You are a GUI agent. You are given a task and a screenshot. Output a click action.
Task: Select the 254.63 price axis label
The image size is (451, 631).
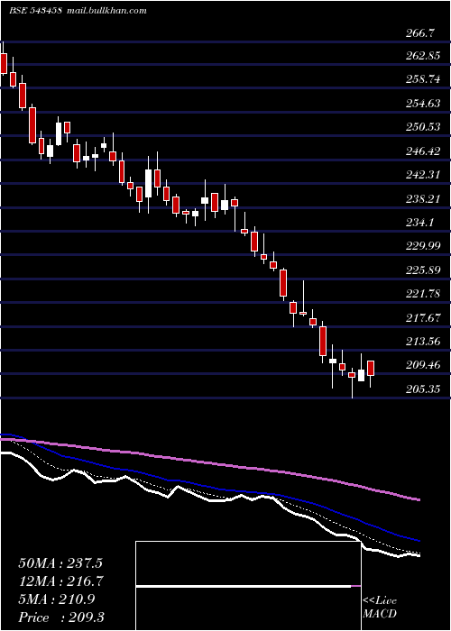click(423, 104)
